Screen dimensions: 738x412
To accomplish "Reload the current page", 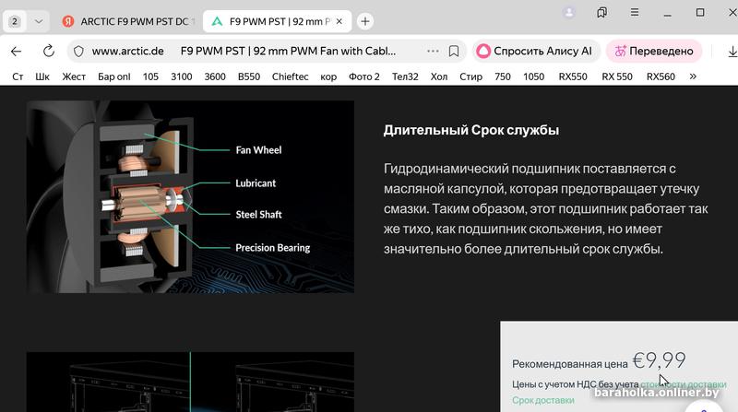I will tap(49, 51).
